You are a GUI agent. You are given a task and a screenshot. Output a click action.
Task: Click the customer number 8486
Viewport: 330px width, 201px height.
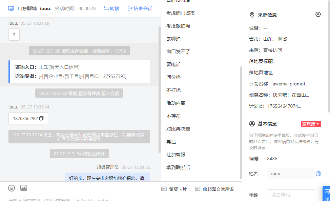[x=272, y=159]
